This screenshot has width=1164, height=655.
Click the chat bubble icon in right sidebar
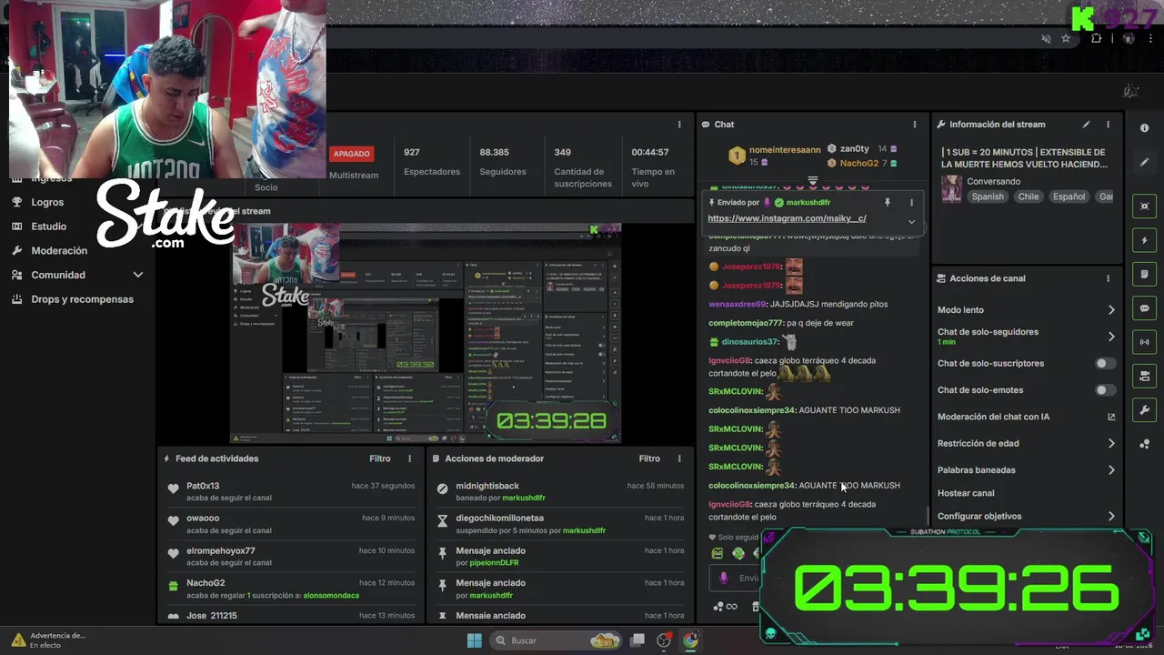coord(1144,308)
